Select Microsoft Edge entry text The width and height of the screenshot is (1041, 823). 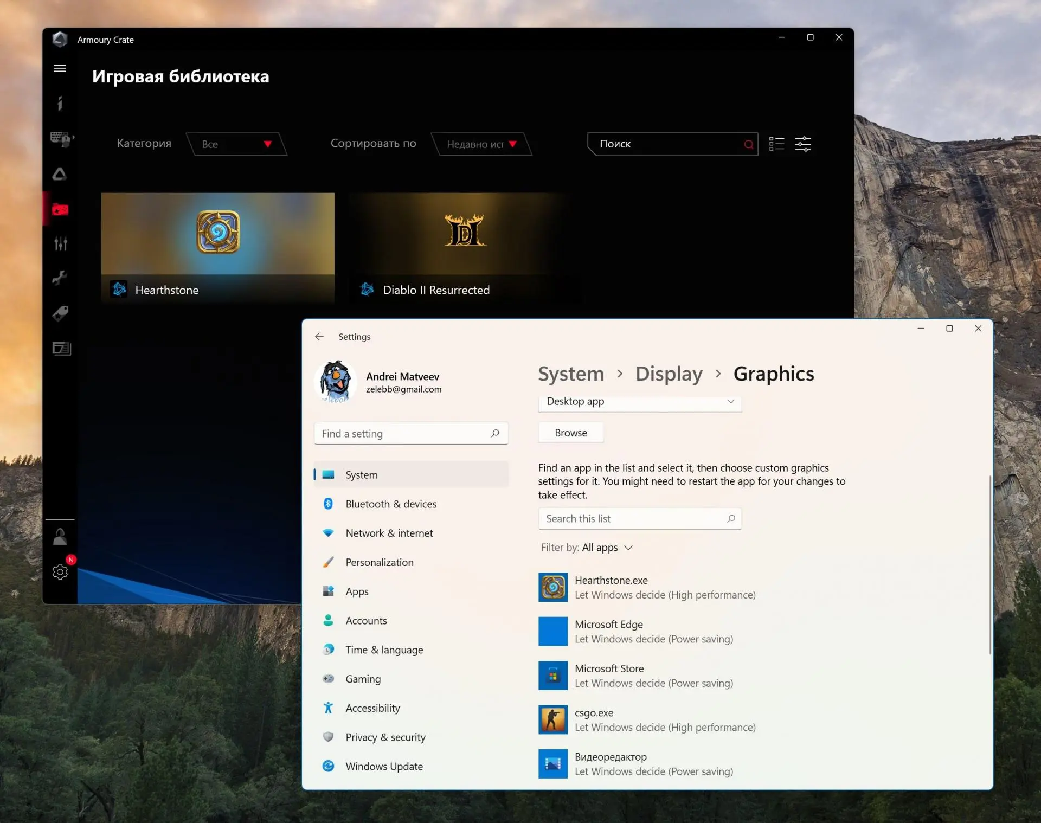pos(654,631)
